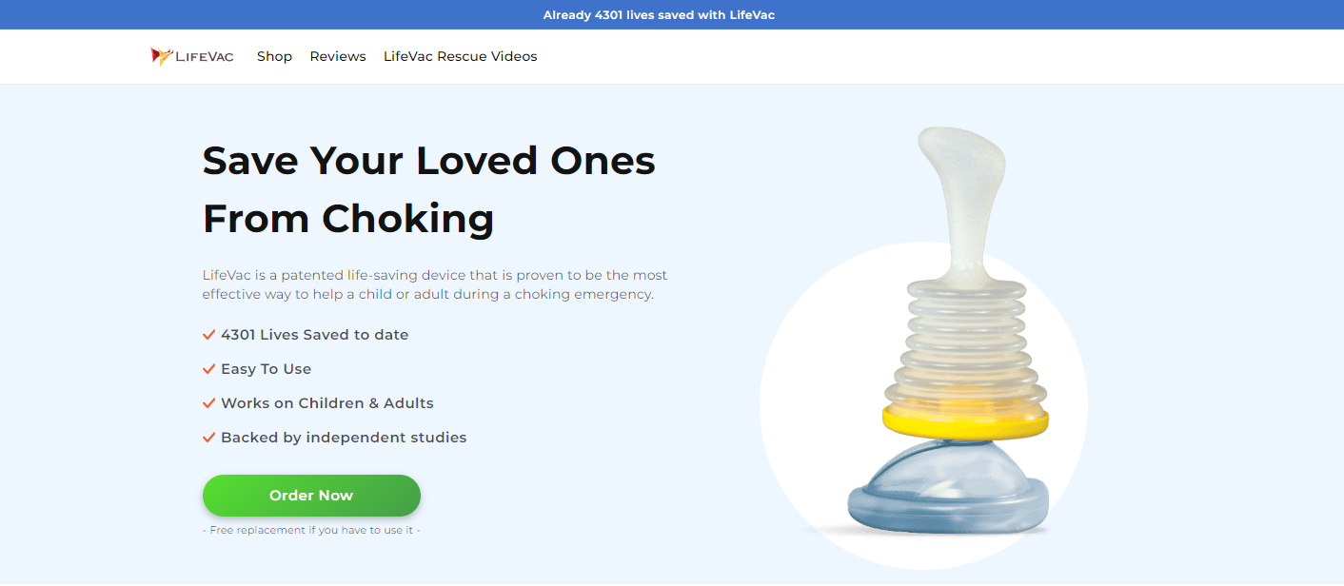
Task: Click the Free replacement note under Order Now
Action: [311, 530]
